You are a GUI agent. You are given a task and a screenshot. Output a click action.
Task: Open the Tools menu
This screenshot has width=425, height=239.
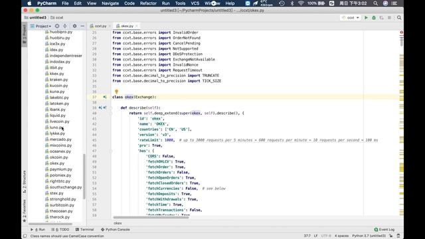click(180, 3)
